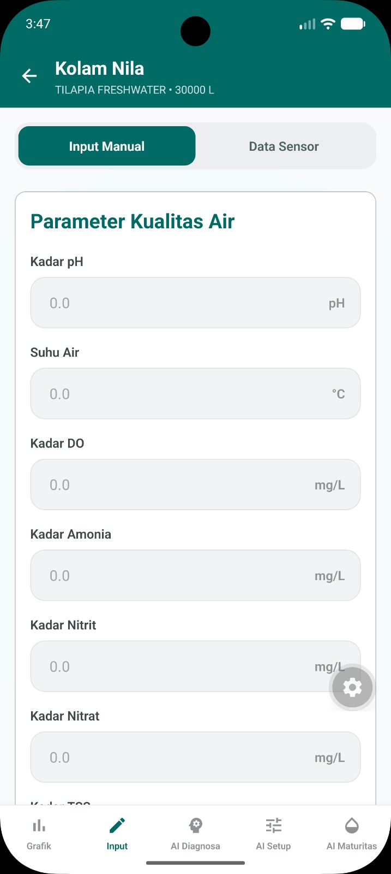Focus the Kadar Nitrat input field
391x874 pixels.
(195, 758)
